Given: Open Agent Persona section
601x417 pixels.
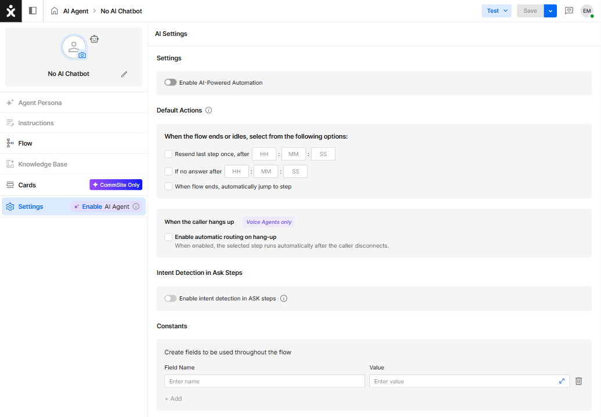Looking at the screenshot, I should point(74,103).
